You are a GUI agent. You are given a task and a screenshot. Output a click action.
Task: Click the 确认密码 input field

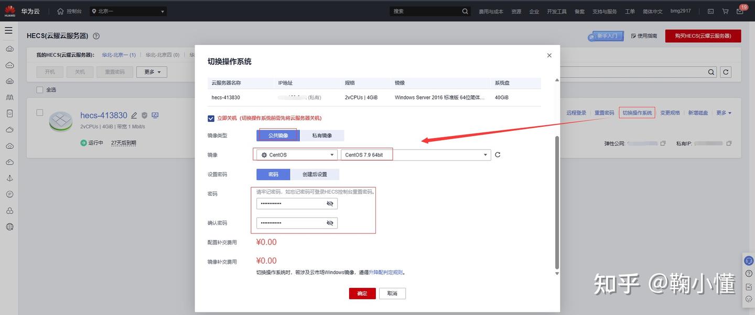pyautogui.click(x=297, y=223)
